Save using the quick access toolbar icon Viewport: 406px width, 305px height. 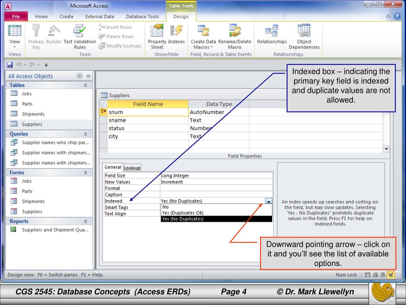tap(10, 65)
